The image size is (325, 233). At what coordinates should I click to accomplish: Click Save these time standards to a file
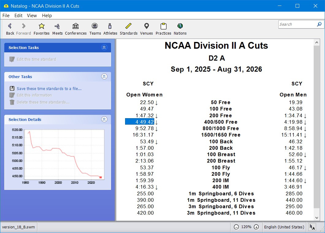click(x=49, y=89)
